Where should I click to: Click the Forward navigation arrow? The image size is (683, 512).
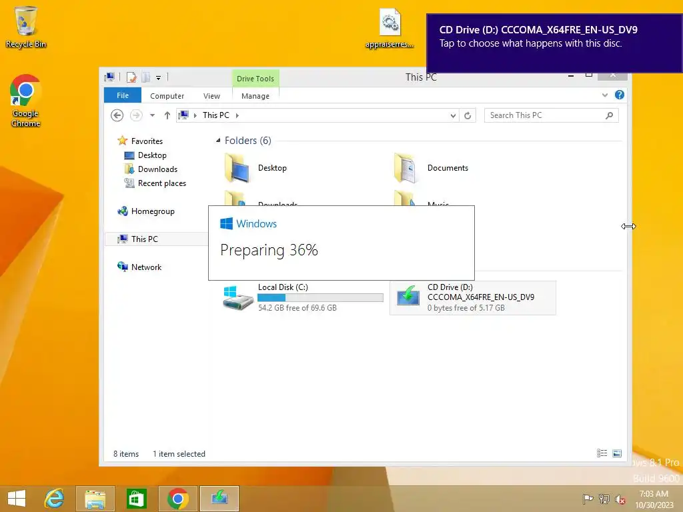[136, 115]
